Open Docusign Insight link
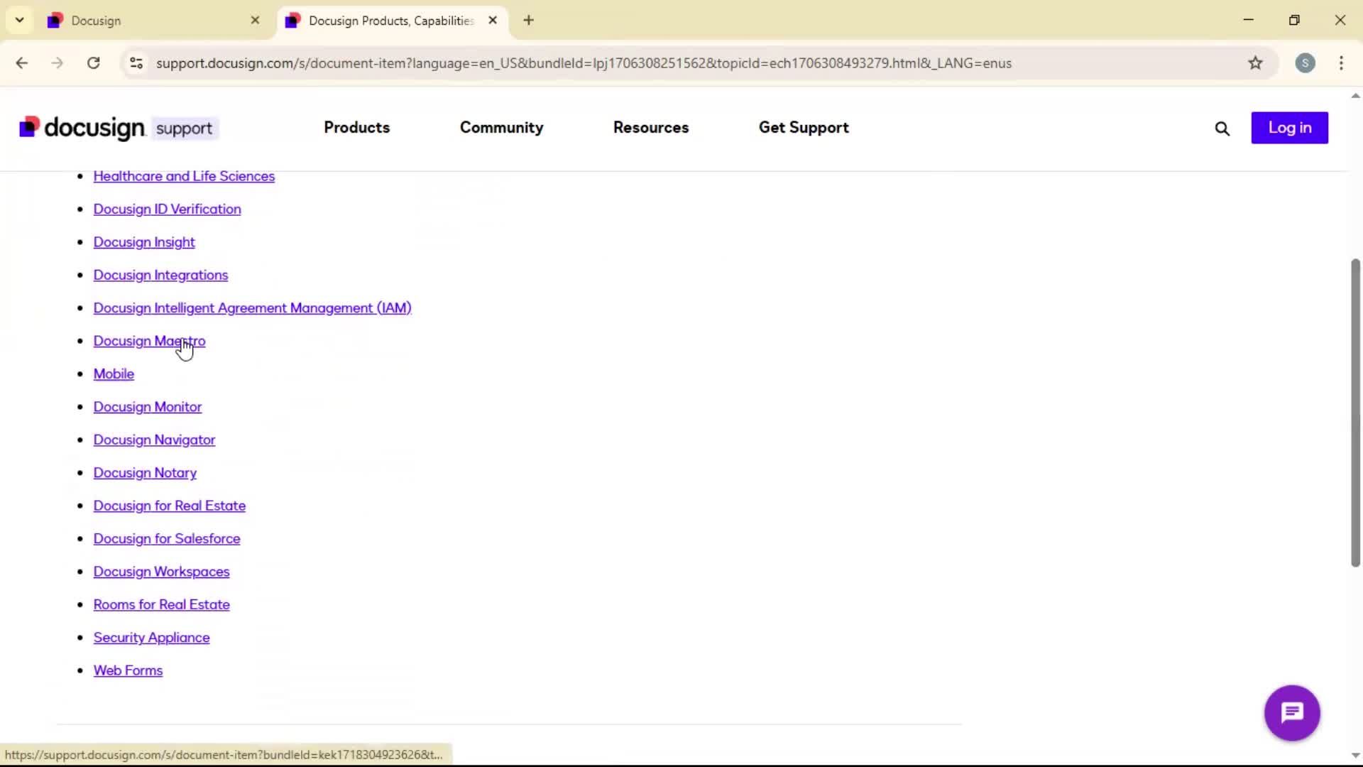Image resolution: width=1363 pixels, height=767 pixels. tap(144, 242)
